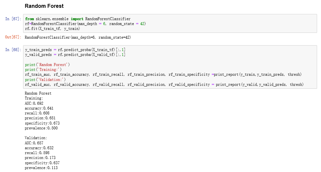321x172 pixels.
Task: Click print('Validation:') statement
Action: coord(45,80)
